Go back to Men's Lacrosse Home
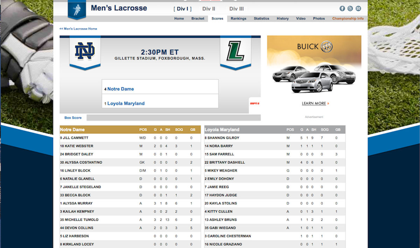The height and width of the screenshot is (248, 420). [78, 29]
